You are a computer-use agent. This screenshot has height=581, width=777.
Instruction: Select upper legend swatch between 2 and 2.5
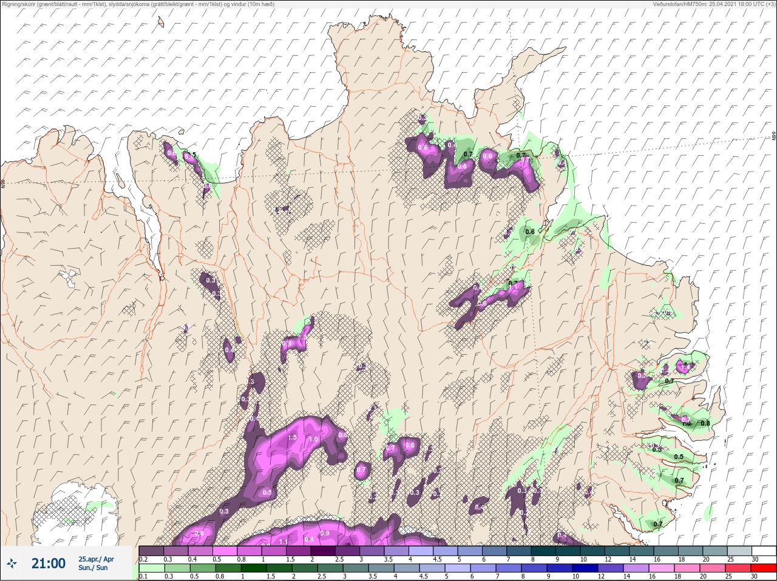click(323, 551)
